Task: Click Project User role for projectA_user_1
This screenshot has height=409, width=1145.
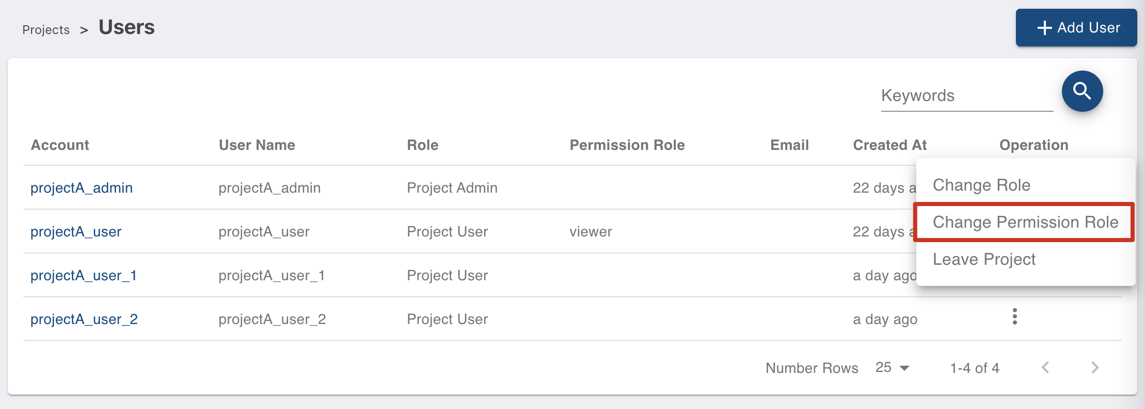Action: [447, 275]
